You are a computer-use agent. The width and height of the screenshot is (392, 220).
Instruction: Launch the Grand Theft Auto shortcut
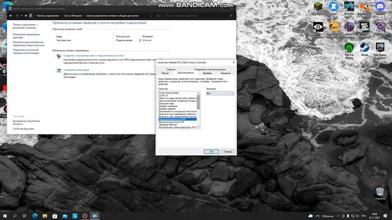(364, 27)
